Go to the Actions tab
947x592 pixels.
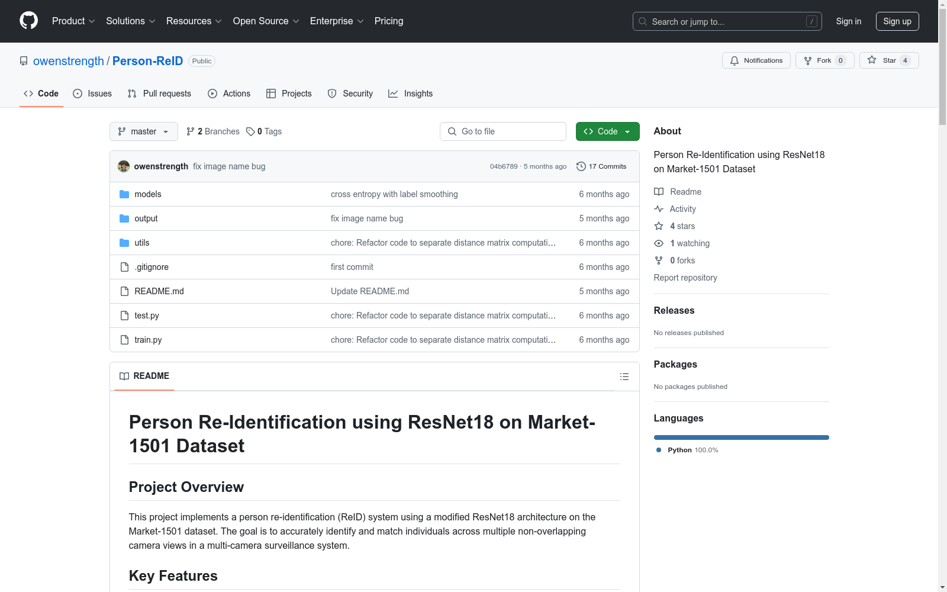(229, 94)
